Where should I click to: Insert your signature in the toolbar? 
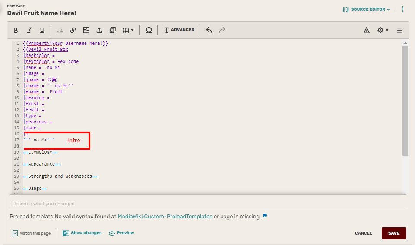pos(60,30)
